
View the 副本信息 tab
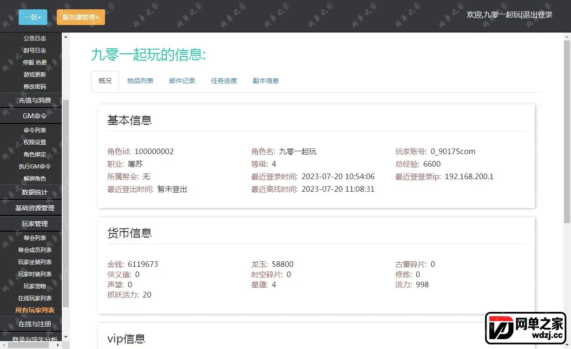point(266,81)
